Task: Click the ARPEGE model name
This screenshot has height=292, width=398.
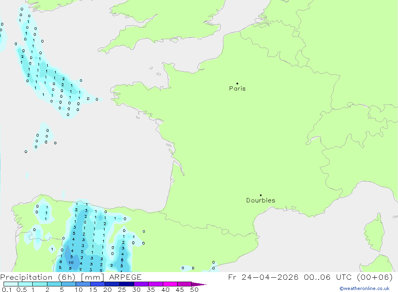Action: pyautogui.click(x=125, y=277)
